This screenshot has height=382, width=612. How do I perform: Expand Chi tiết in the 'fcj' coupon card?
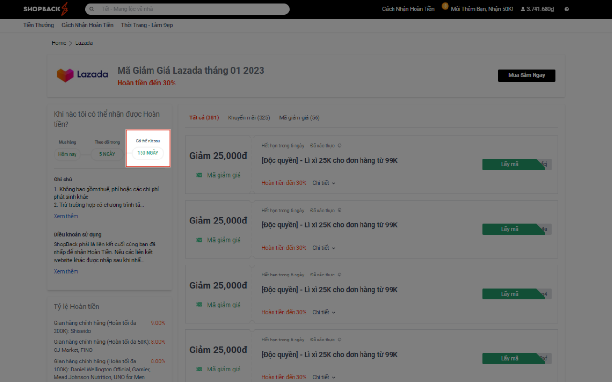(x=324, y=183)
